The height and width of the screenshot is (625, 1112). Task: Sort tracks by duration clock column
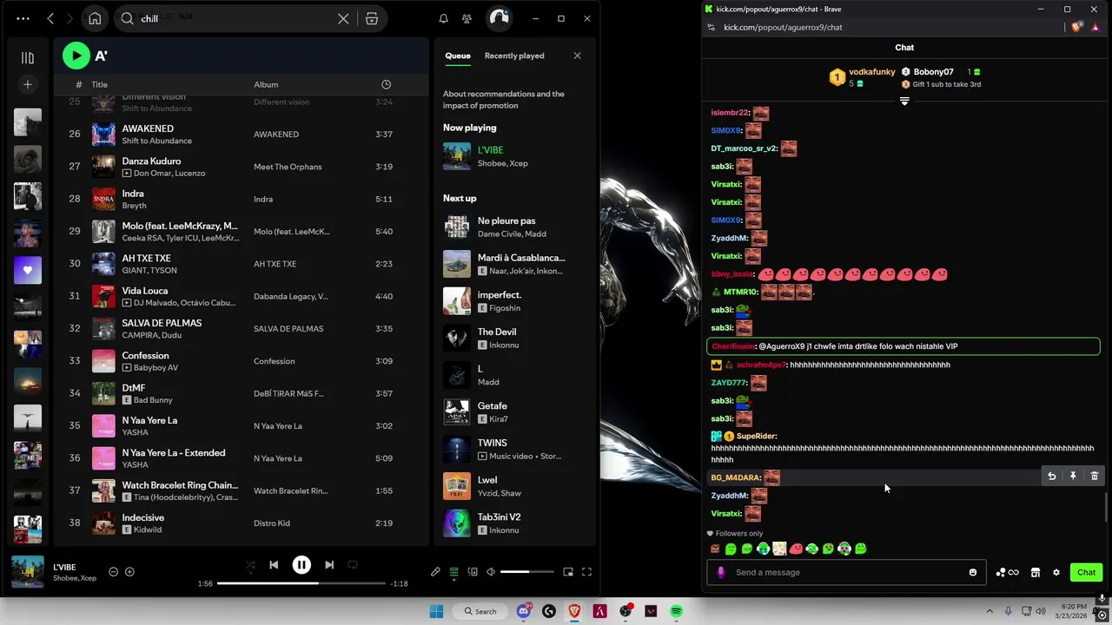(386, 84)
